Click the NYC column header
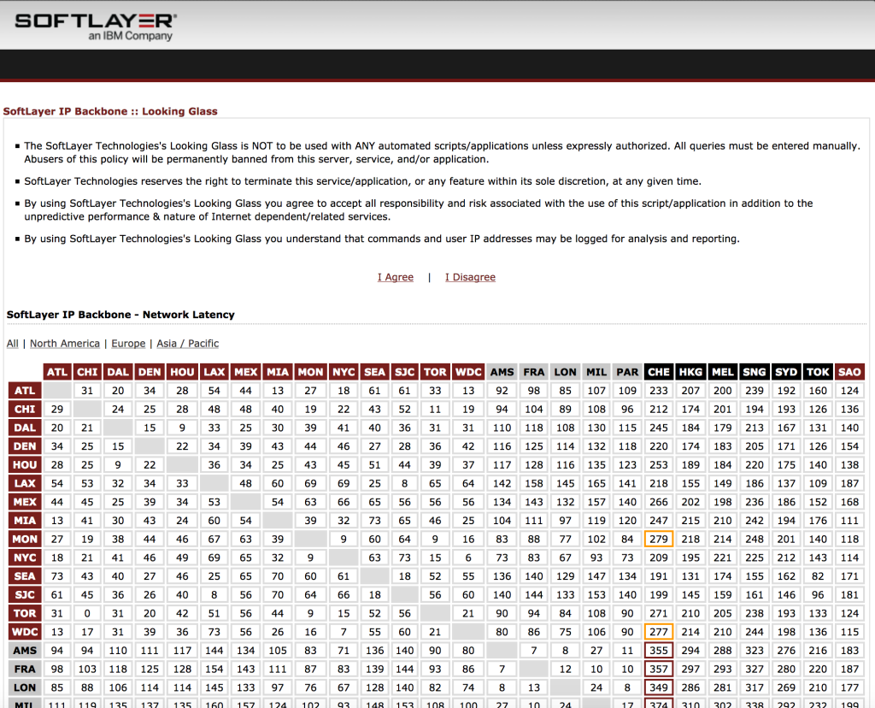Image resolution: width=875 pixels, height=708 pixels. pos(344,372)
